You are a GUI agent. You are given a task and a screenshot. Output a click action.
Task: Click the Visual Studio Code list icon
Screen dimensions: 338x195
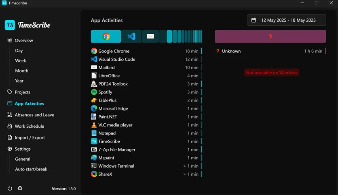[x=94, y=59]
